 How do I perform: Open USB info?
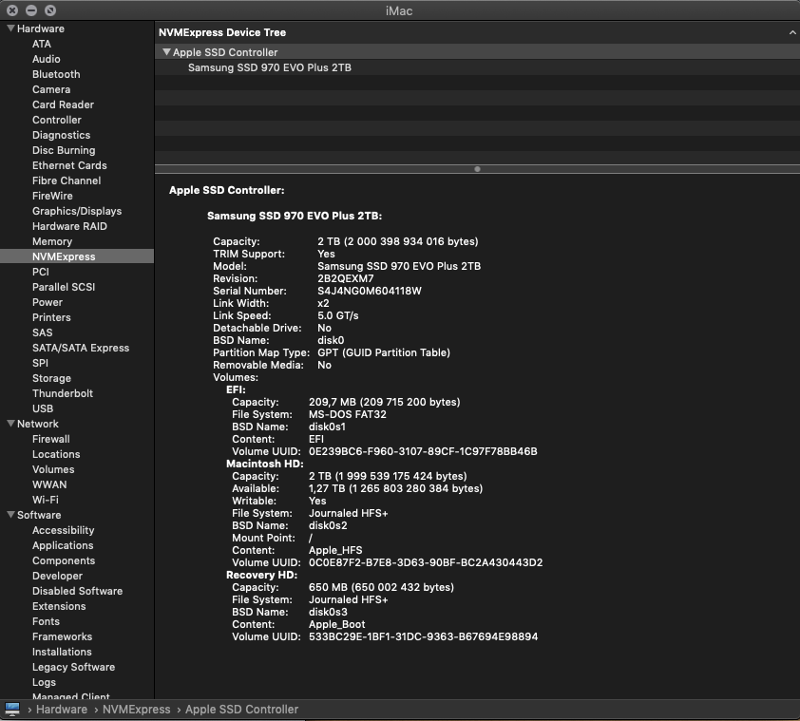pos(43,408)
